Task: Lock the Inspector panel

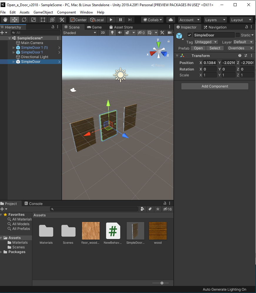Action: click(x=247, y=27)
